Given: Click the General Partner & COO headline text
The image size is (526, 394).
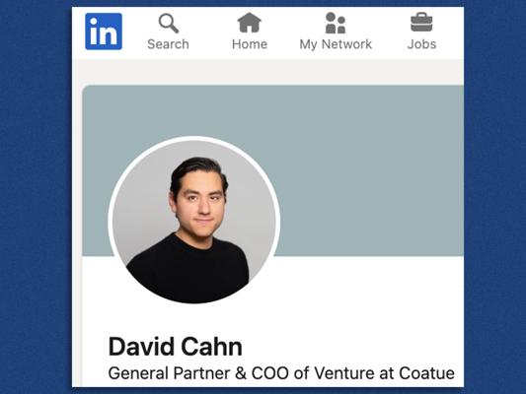Looking at the screenshot, I should [x=281, y=373].
